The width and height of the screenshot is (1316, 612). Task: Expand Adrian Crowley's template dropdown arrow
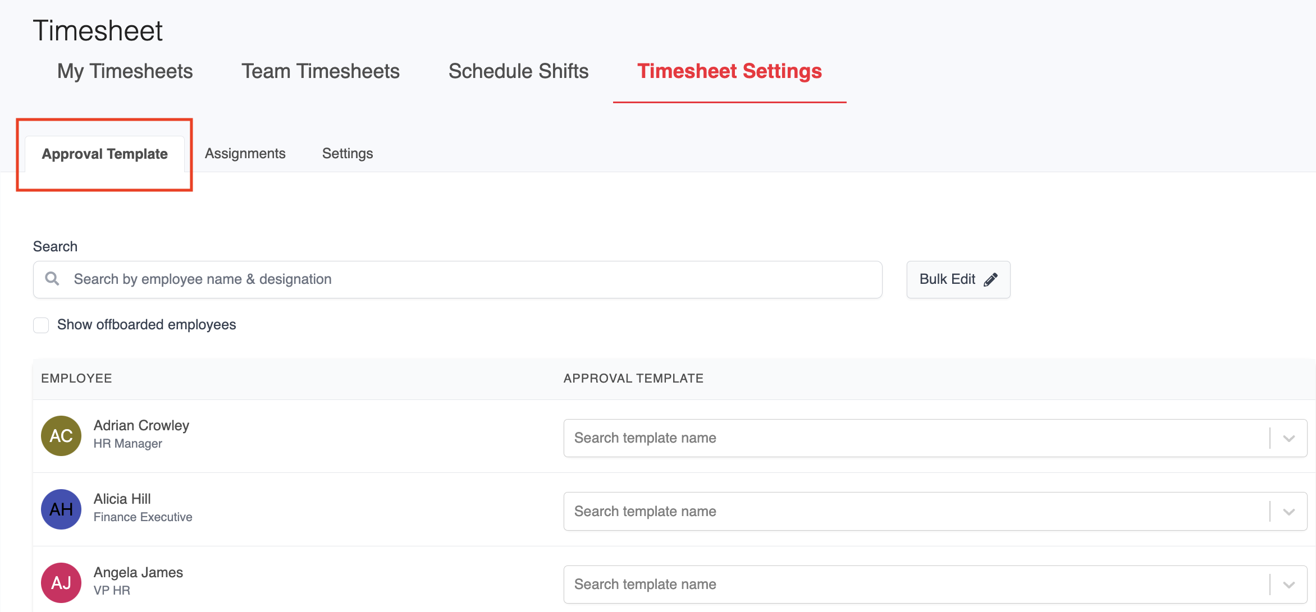point(1289,438)
